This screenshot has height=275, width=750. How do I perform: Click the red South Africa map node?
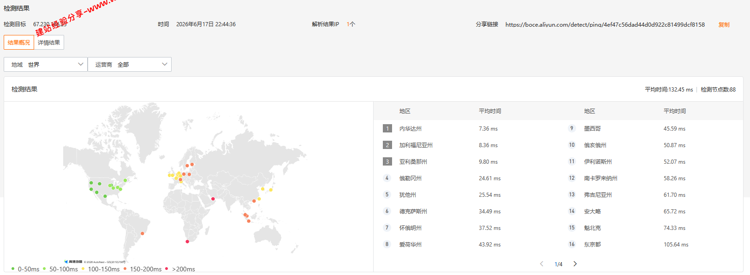(x=187, y=241)
